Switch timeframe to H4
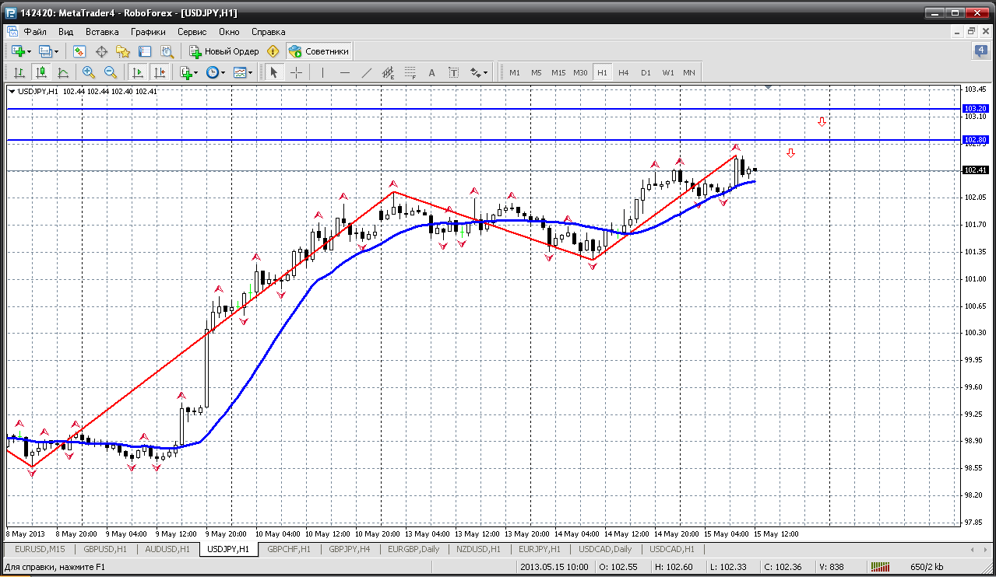 coord(624,72)
